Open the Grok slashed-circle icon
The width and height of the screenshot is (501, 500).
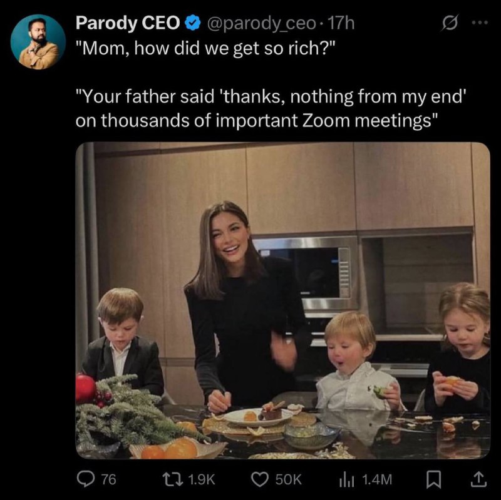point(450,23)
